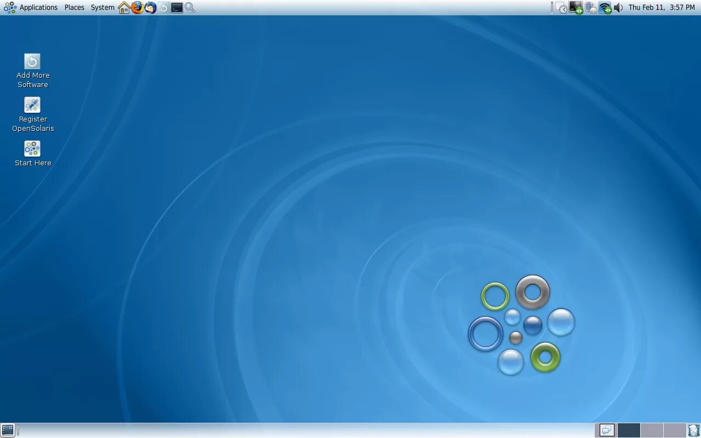Open the file search magnifier icon

[x=190, y=8]
